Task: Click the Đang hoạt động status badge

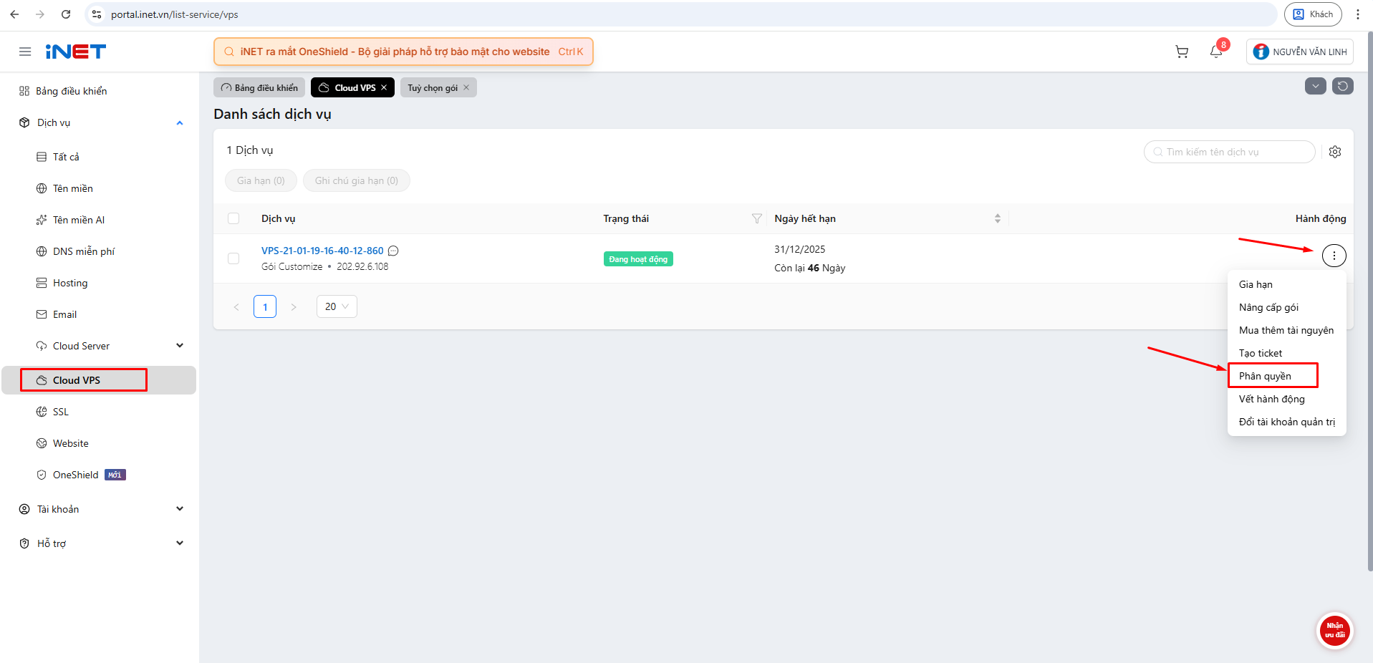Action: [638, 259]
